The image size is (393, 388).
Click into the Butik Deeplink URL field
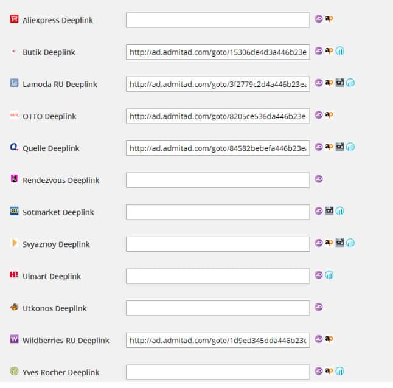(218, 52)
